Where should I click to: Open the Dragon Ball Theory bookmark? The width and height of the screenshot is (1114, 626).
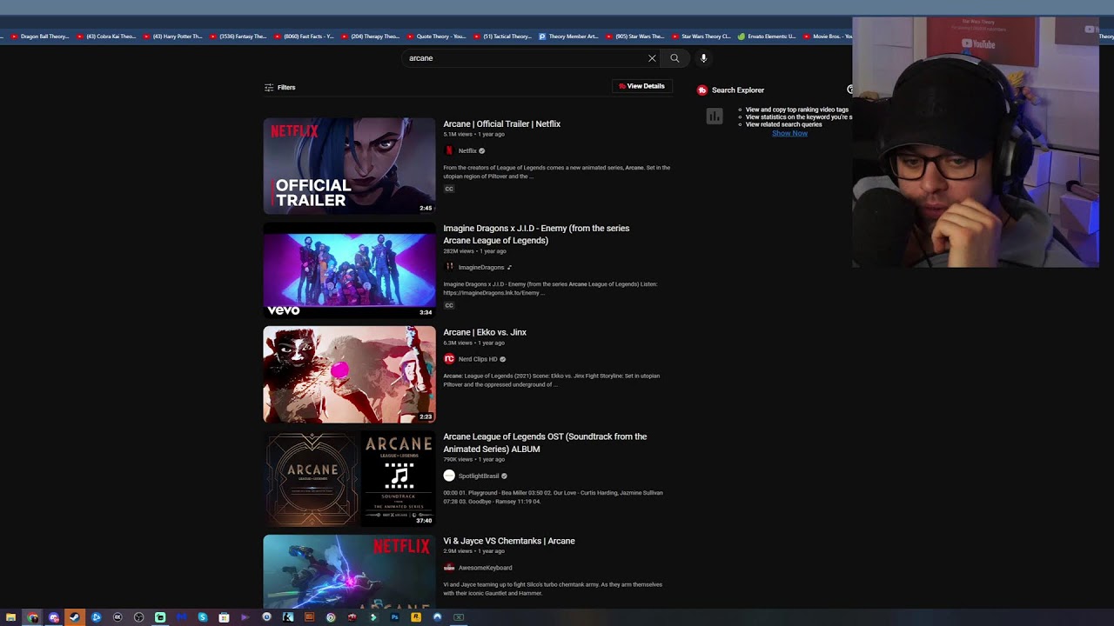pos(41,37)
